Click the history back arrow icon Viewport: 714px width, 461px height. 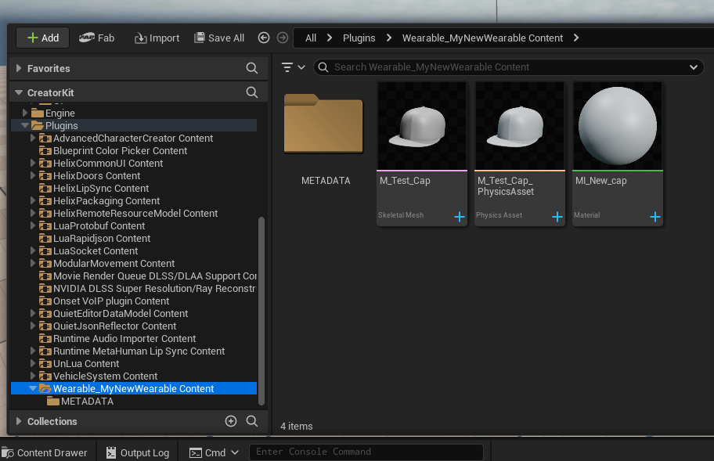click(x=264, y=38)
